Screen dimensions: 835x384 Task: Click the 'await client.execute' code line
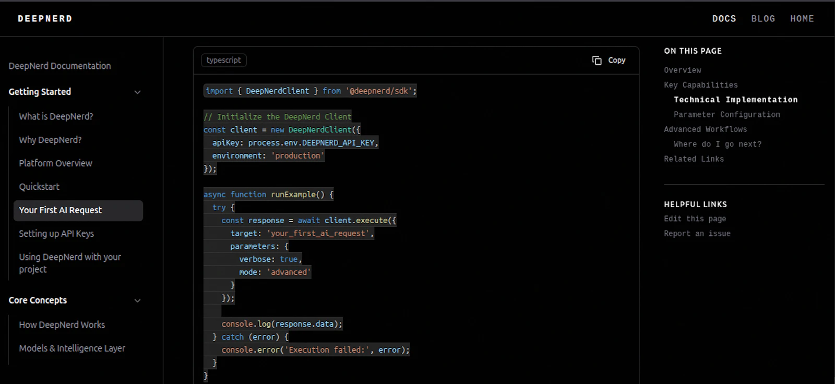point(308,221)
